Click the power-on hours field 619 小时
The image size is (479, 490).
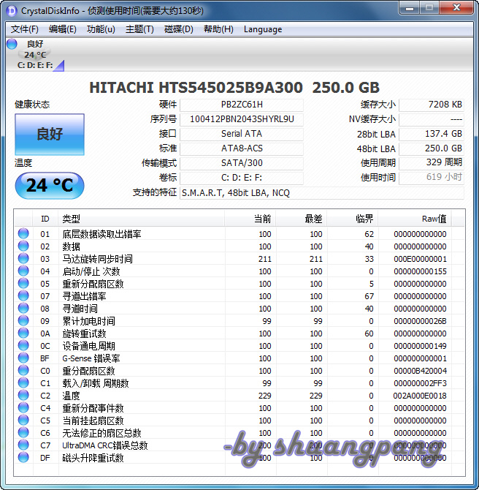click(x=432, y=178)
